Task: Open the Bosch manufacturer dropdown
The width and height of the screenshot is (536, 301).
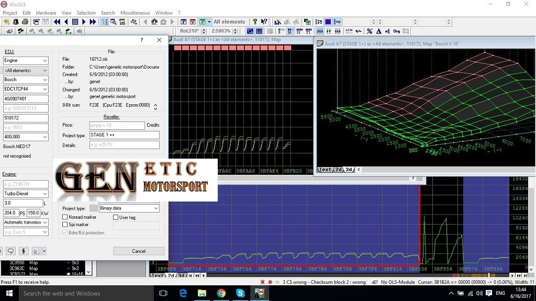Action: (x=45, y=80)
